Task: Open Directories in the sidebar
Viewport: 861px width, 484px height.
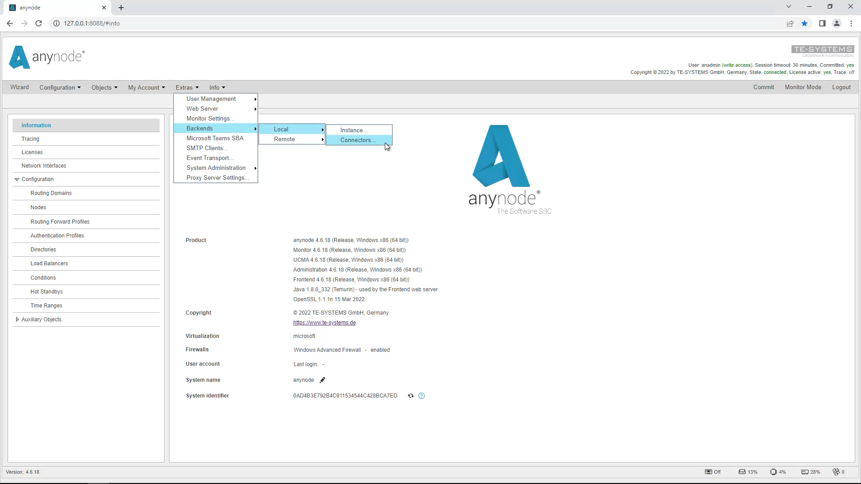Action: coord(86,250)
